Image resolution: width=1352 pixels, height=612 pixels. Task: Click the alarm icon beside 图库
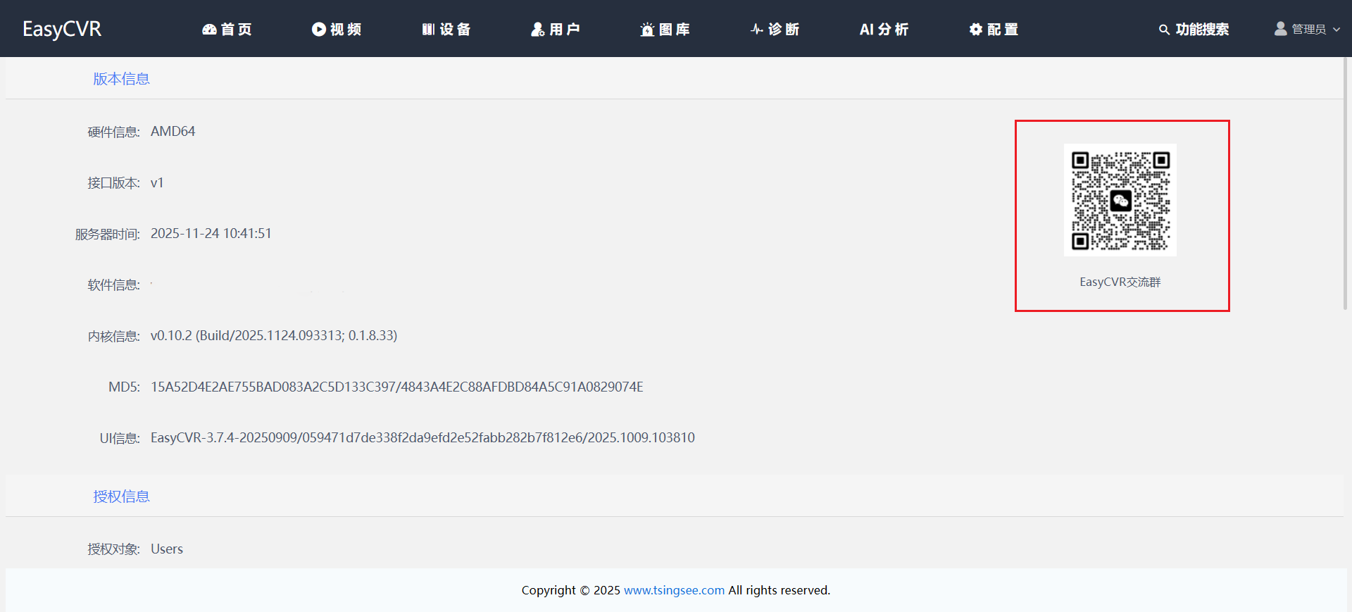(647, 29)
